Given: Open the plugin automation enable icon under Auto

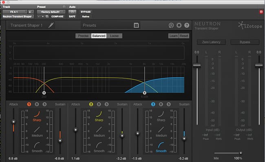Looking at the screenshot, I should pos(72,12).
